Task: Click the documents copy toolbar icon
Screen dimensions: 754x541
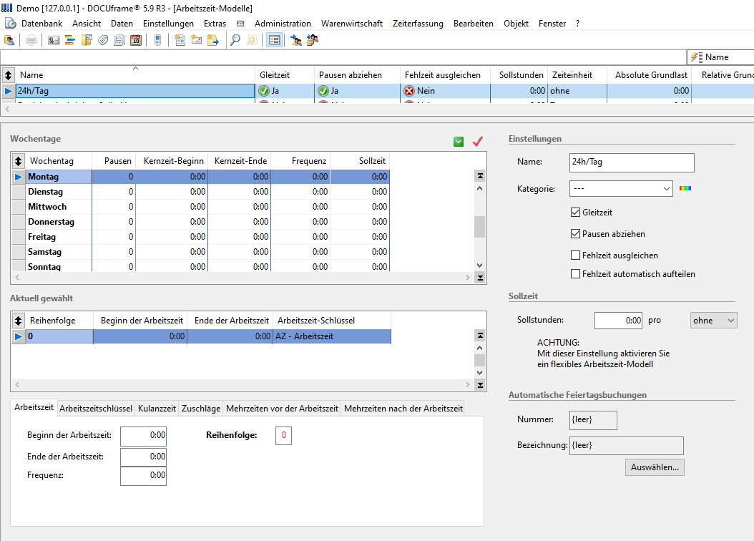Action: pyautogui.click(x=119, y=40)
